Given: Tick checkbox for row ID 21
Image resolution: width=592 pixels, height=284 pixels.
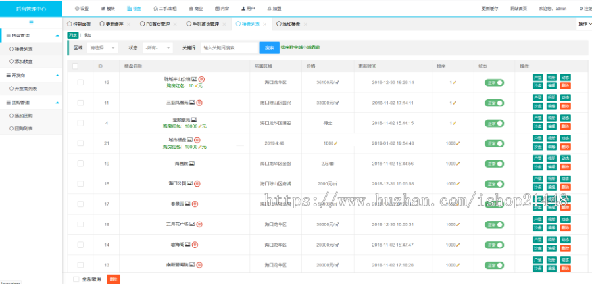Looking at the screenshot, I should 80,143.
